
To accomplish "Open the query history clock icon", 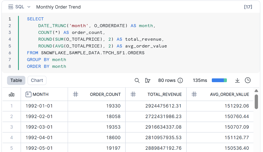I will 248,80.
